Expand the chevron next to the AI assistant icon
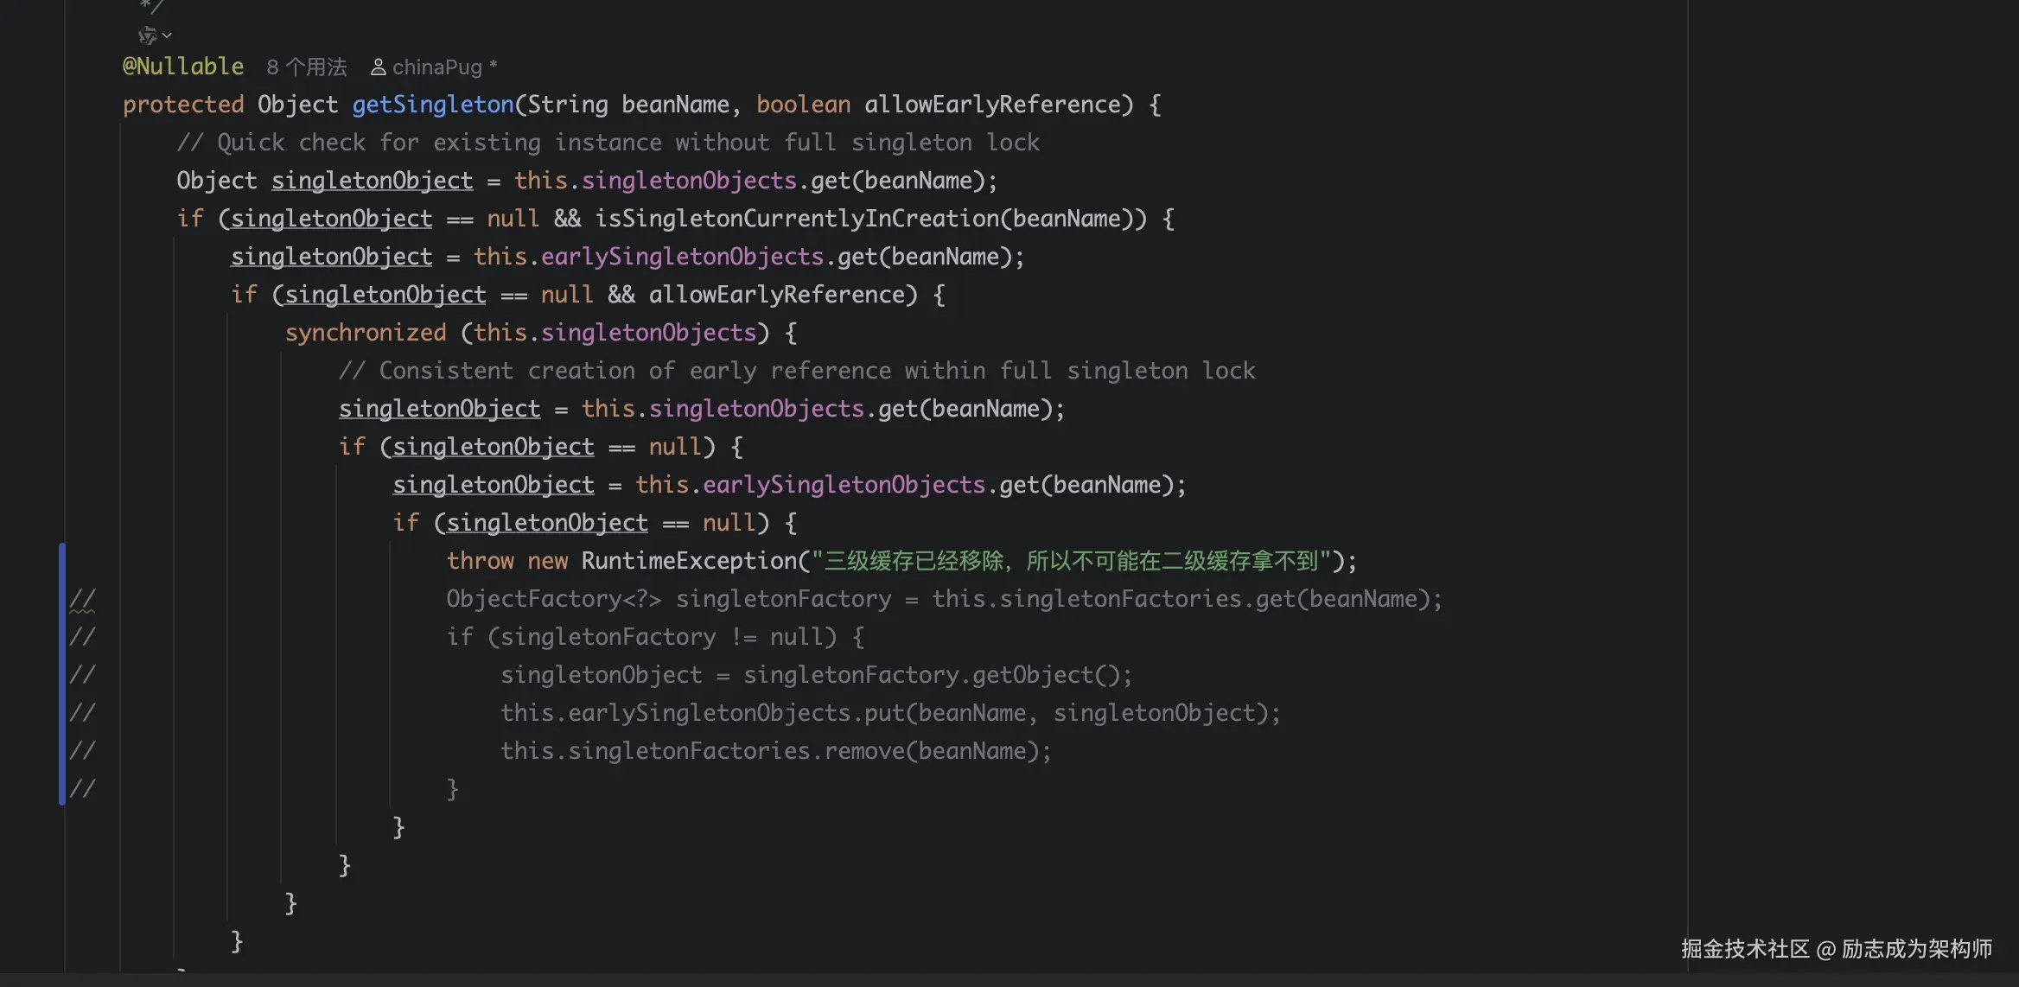 point(167,35)
